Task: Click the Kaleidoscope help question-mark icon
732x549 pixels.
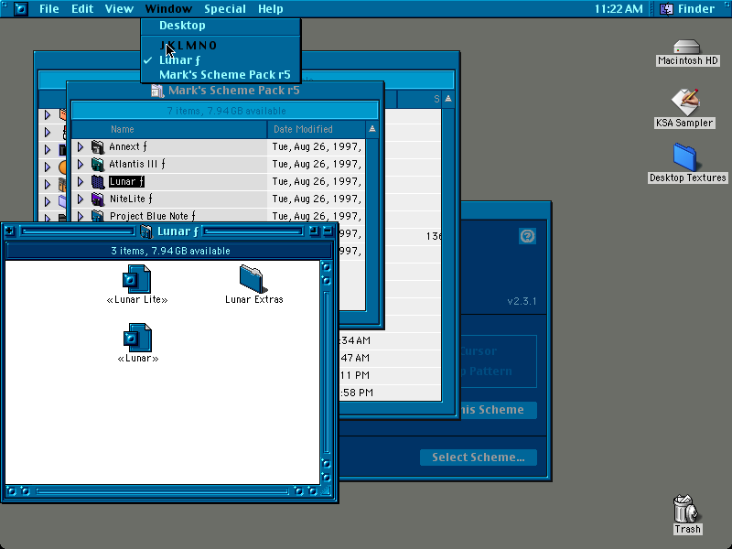Action: (x=528, y=236)
